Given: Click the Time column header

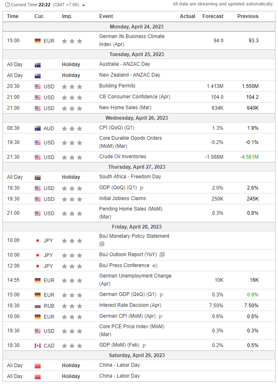Looking at the screenshot, I should [13, 16].
